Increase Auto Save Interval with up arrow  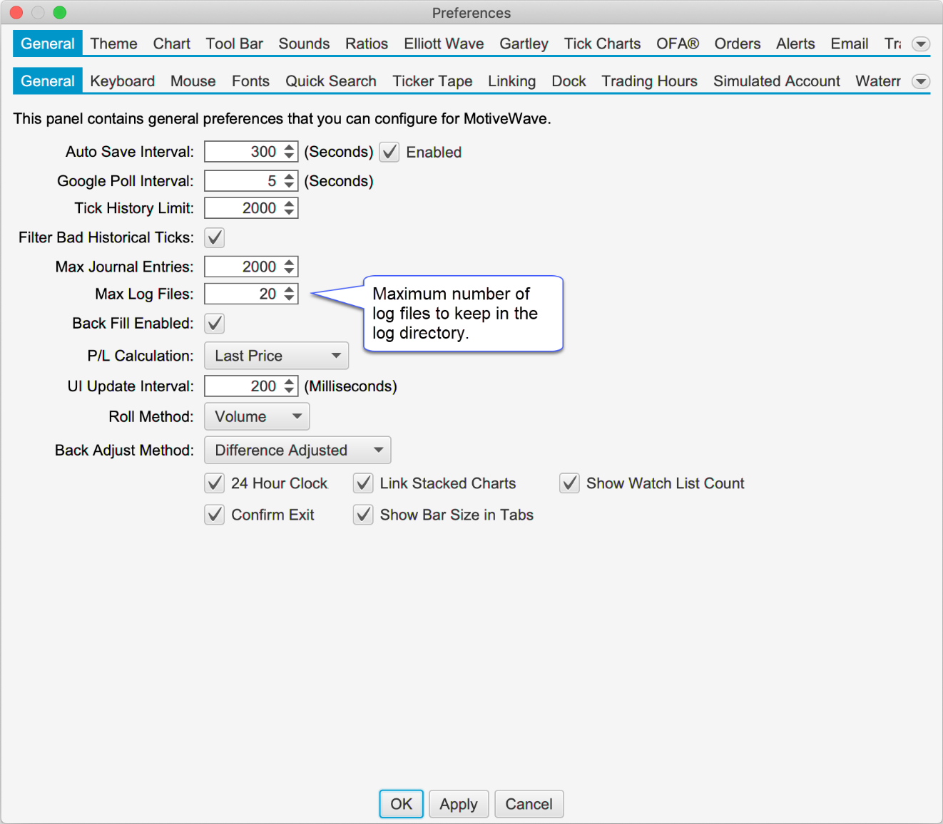click(289, 148)
